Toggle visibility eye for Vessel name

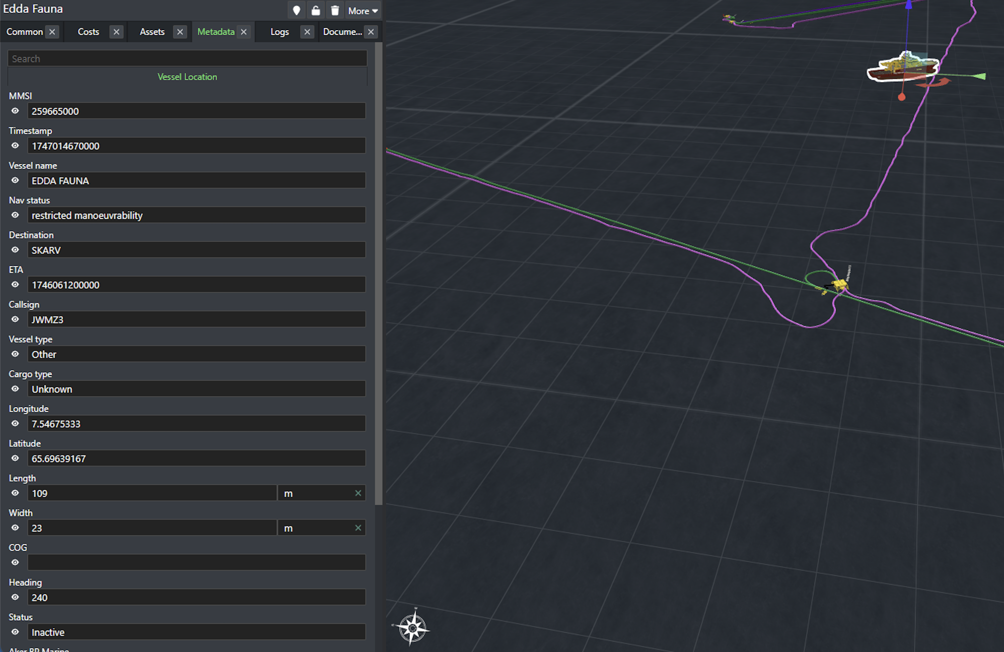[x=15, y=181]
